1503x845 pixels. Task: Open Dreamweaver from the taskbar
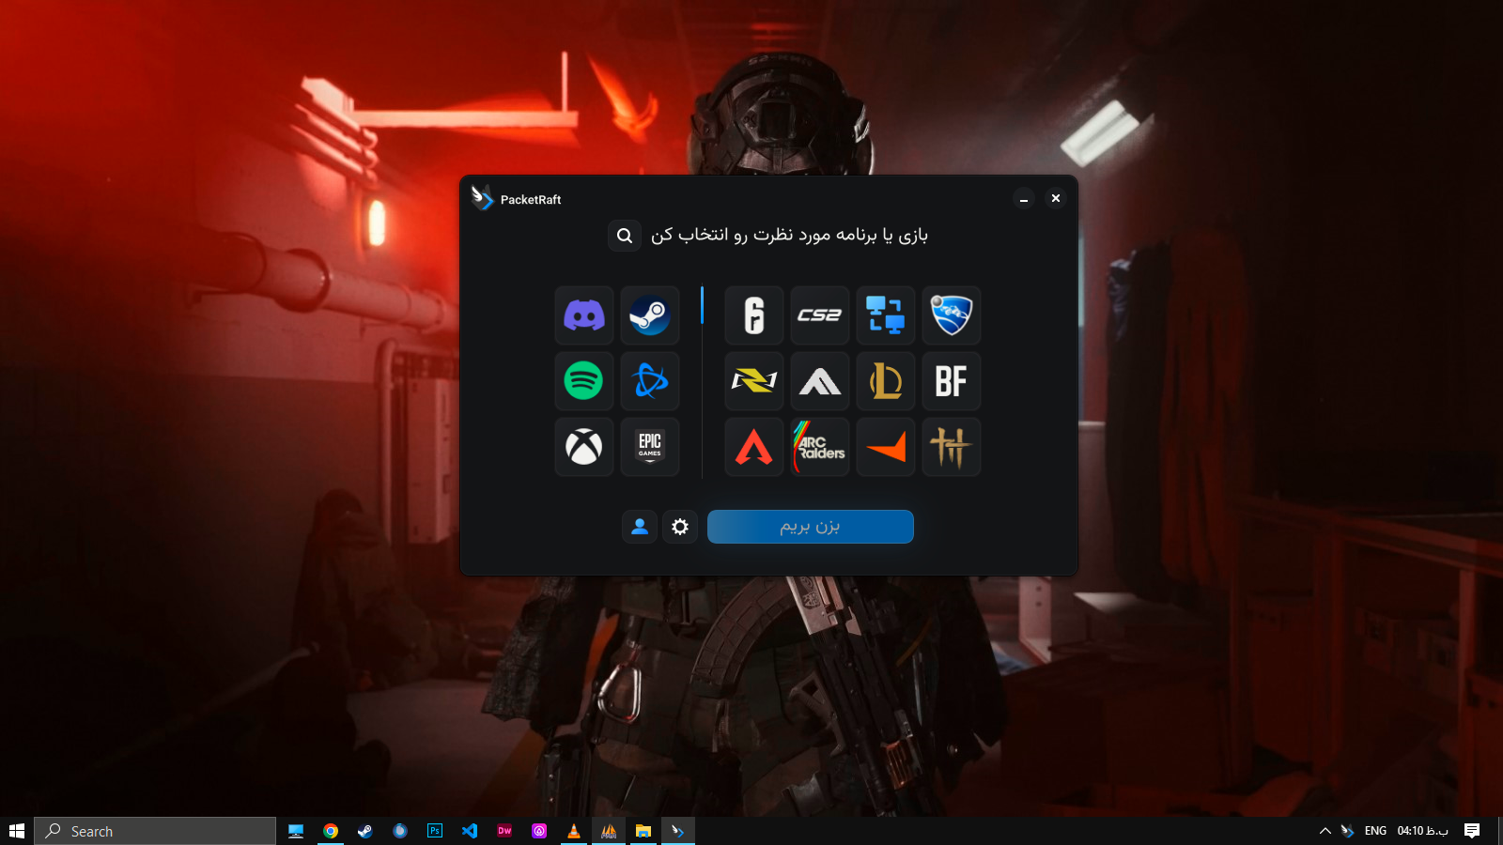(x=504, y=831)
